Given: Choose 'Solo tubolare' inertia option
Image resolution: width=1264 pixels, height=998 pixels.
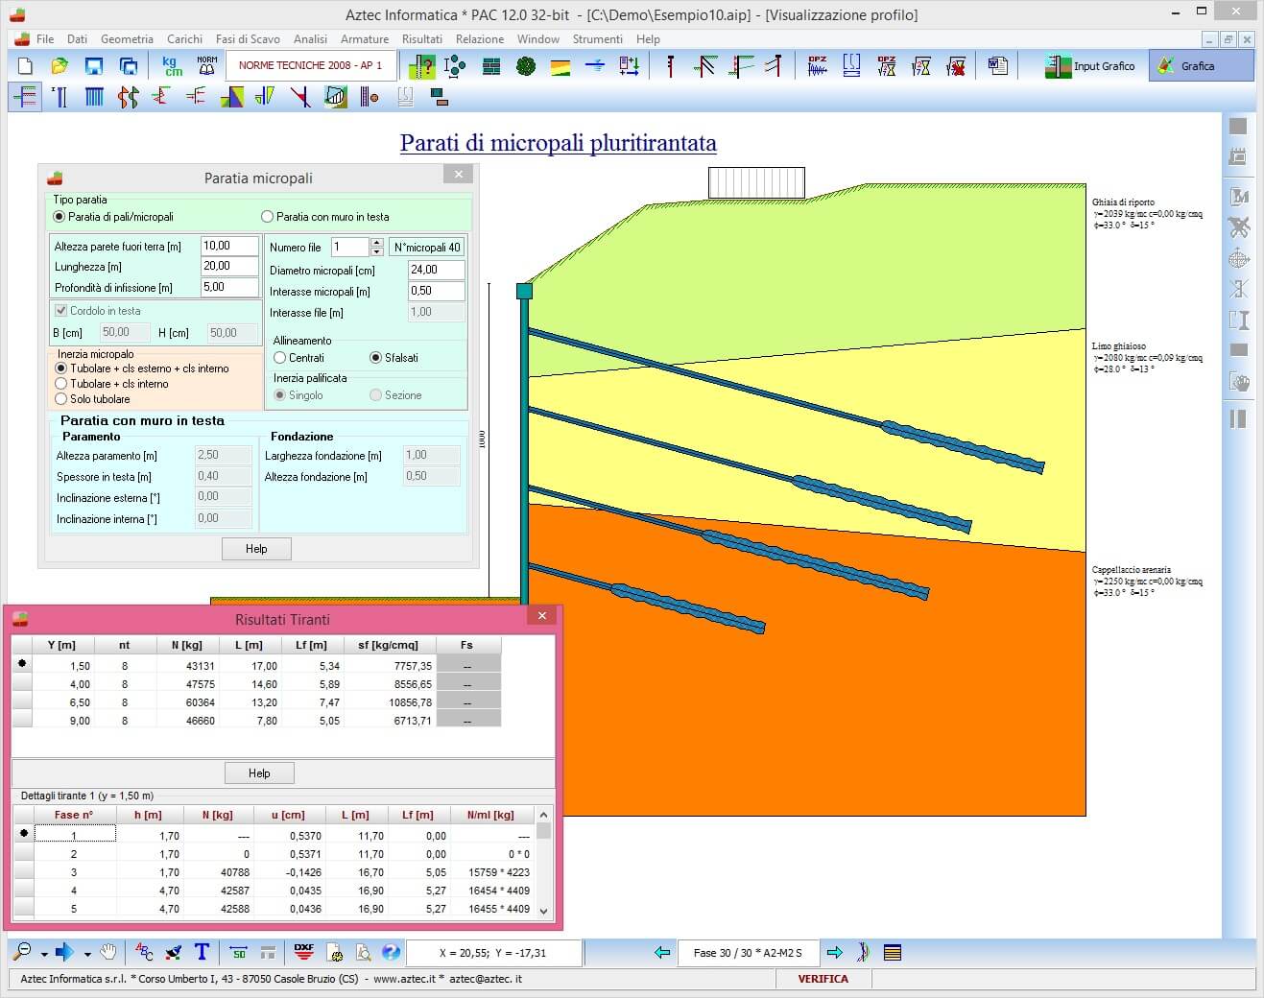Looking at the screenshot, I should [x=61, y=399].
